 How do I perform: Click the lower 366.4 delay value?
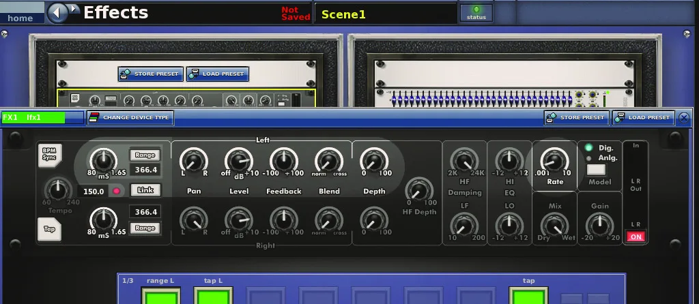click(x=145, y=212)
